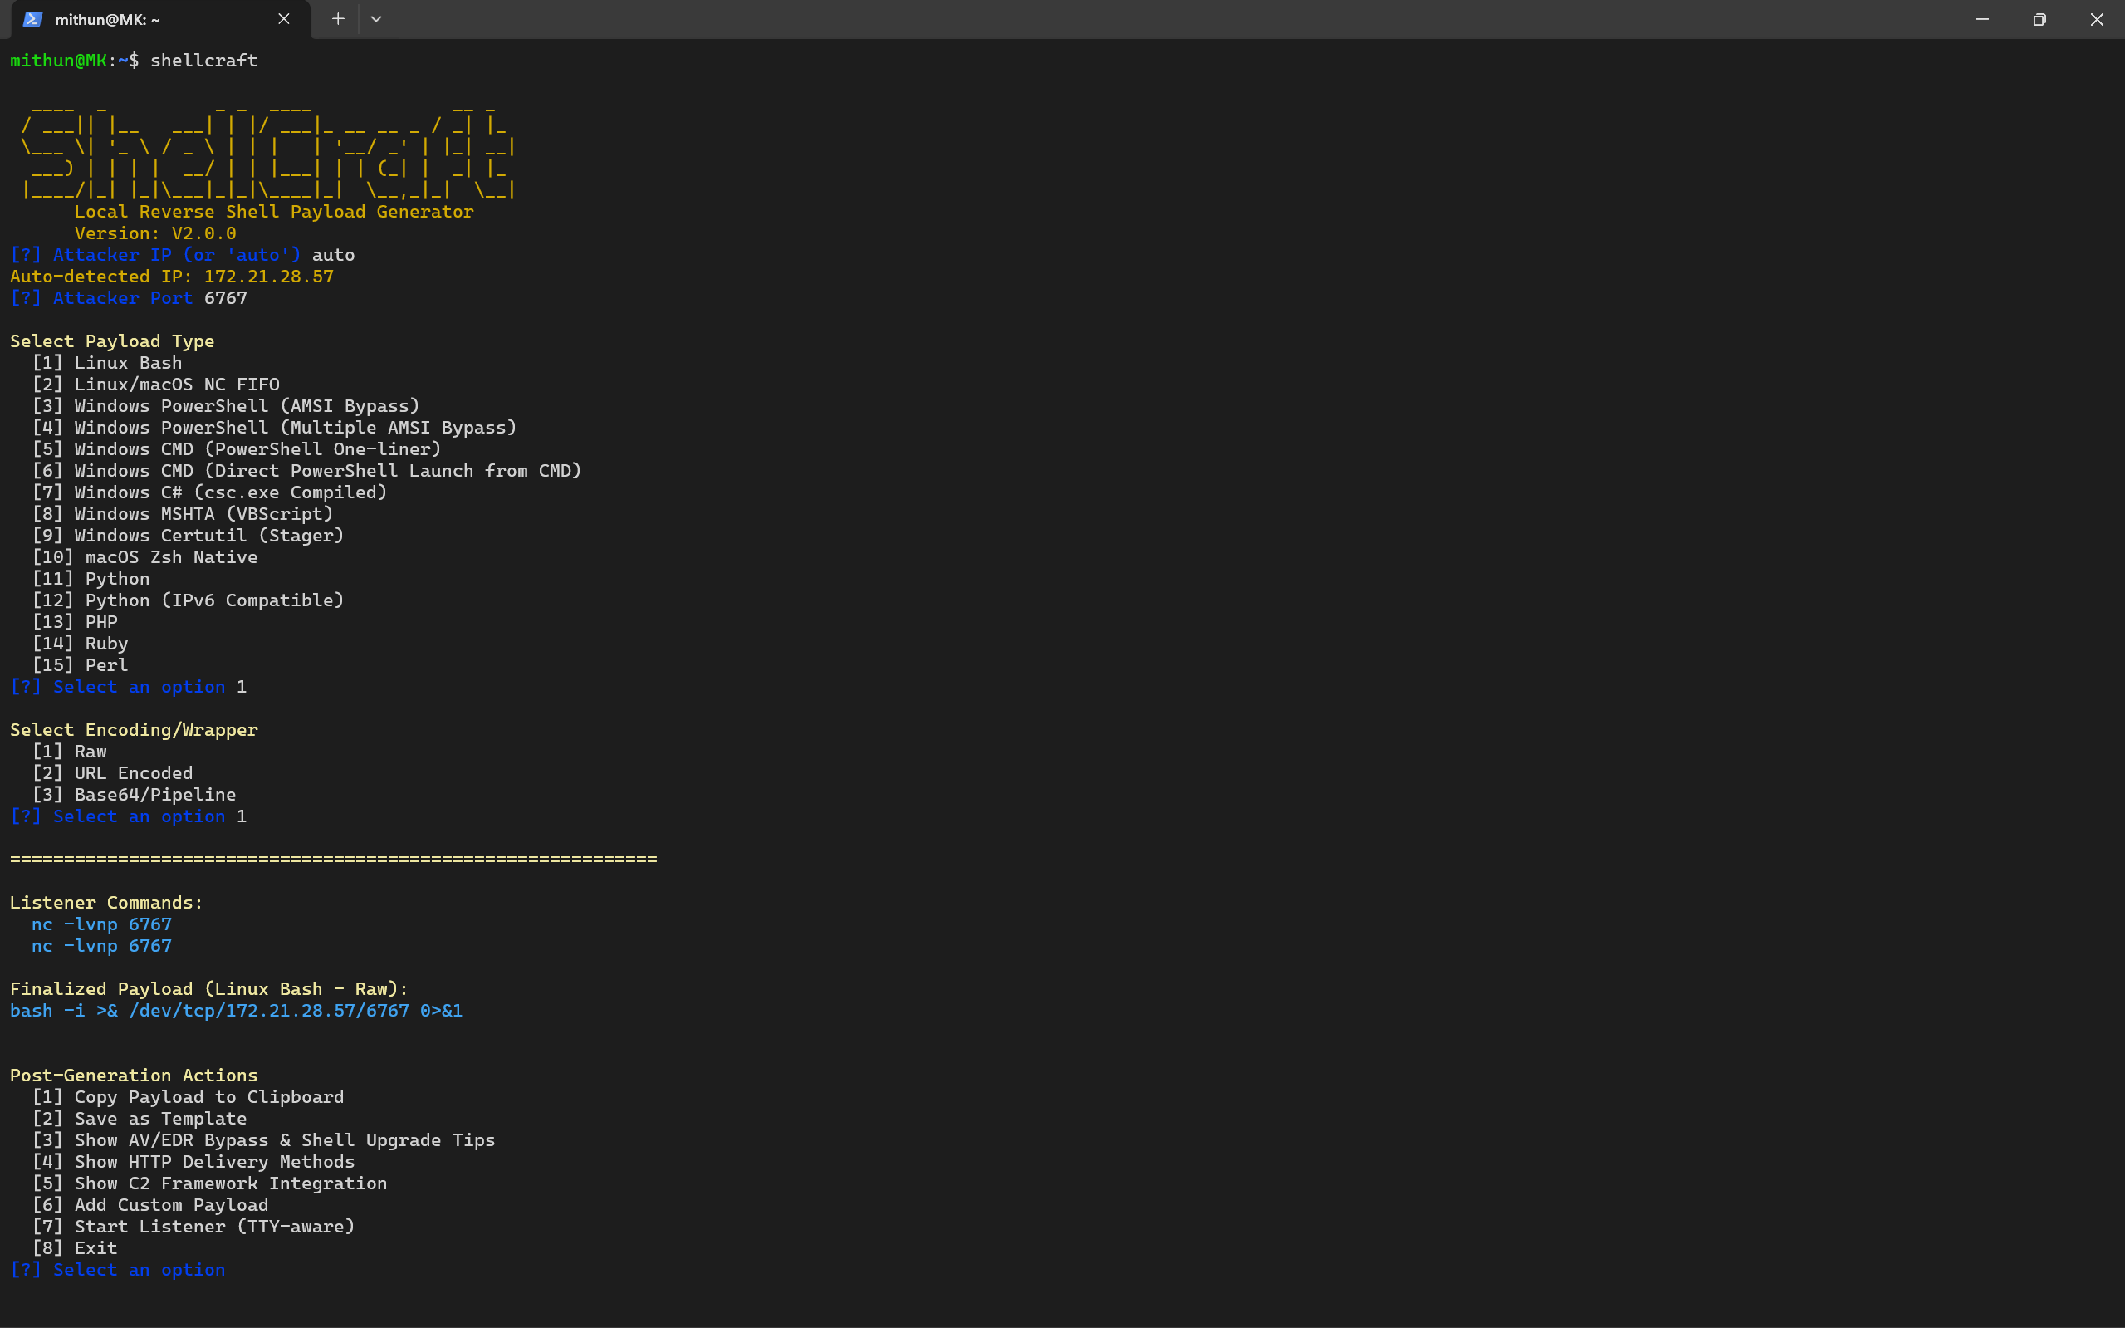Click the macOS Zsh Native entry

pyautogui.click(x=144, y=558)
